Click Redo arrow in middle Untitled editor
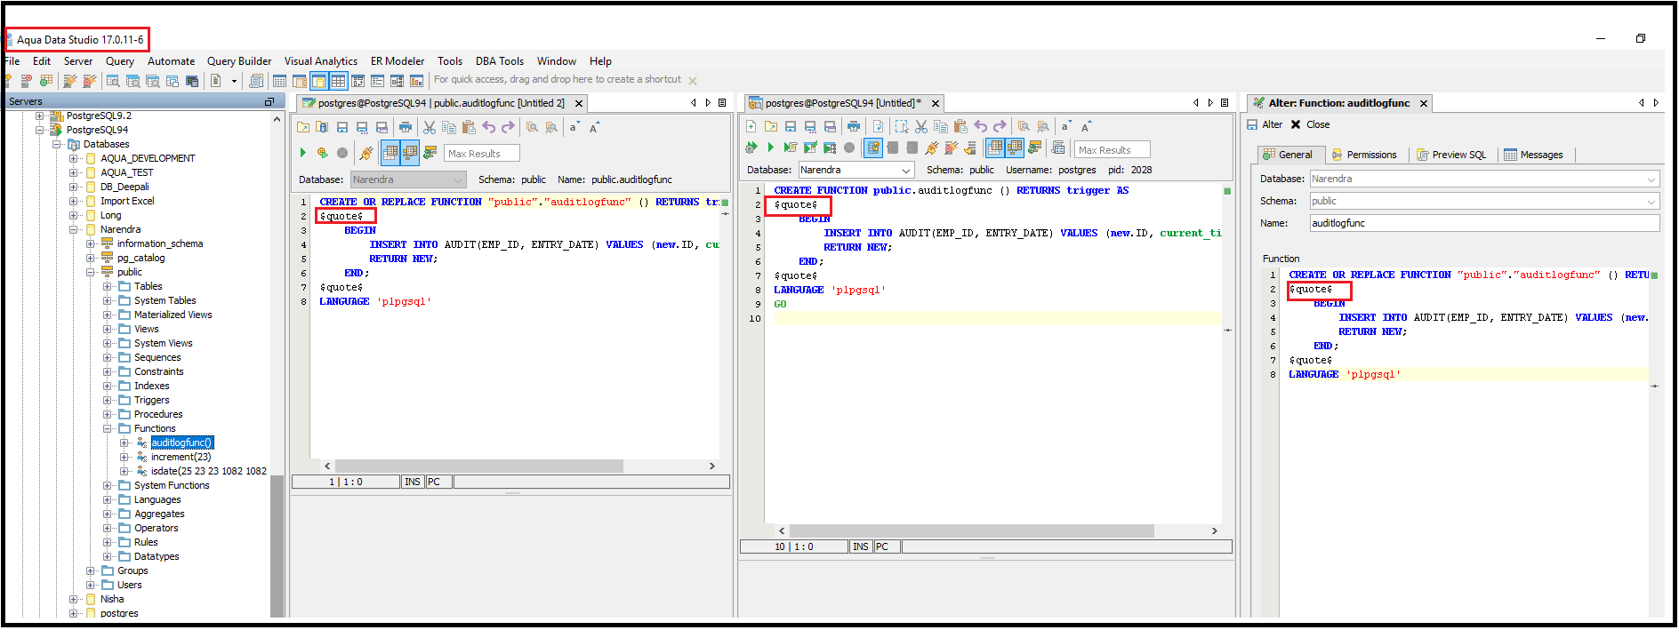This screenshot has width=1679, height=638. [1000, 126]
